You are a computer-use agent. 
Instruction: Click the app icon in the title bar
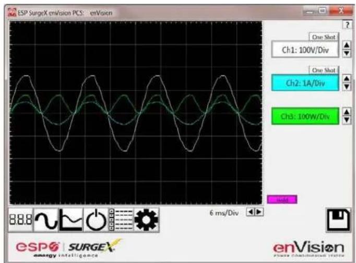(x=12, y=13)
